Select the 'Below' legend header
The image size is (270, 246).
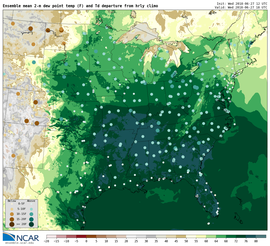point(12,201)
